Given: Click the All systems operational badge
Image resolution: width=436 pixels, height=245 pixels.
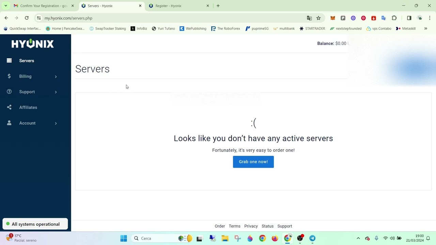Looking at the screenshot, I should pyautogui.click(x=35, y=224).
